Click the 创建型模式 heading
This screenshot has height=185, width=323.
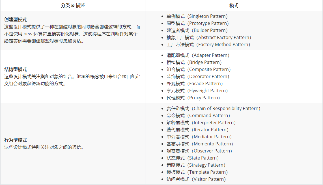pyautogui.click(x=16, y=20)
